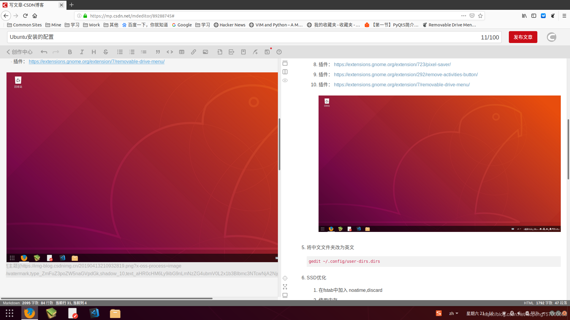Click the editor vertical scrollbar
The height and width of the screenshot is (320, 570).
click(279, 144)
